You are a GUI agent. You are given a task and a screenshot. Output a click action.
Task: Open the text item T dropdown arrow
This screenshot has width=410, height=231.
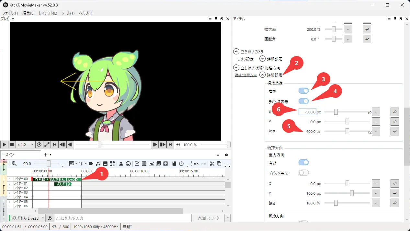pos(86,164)
